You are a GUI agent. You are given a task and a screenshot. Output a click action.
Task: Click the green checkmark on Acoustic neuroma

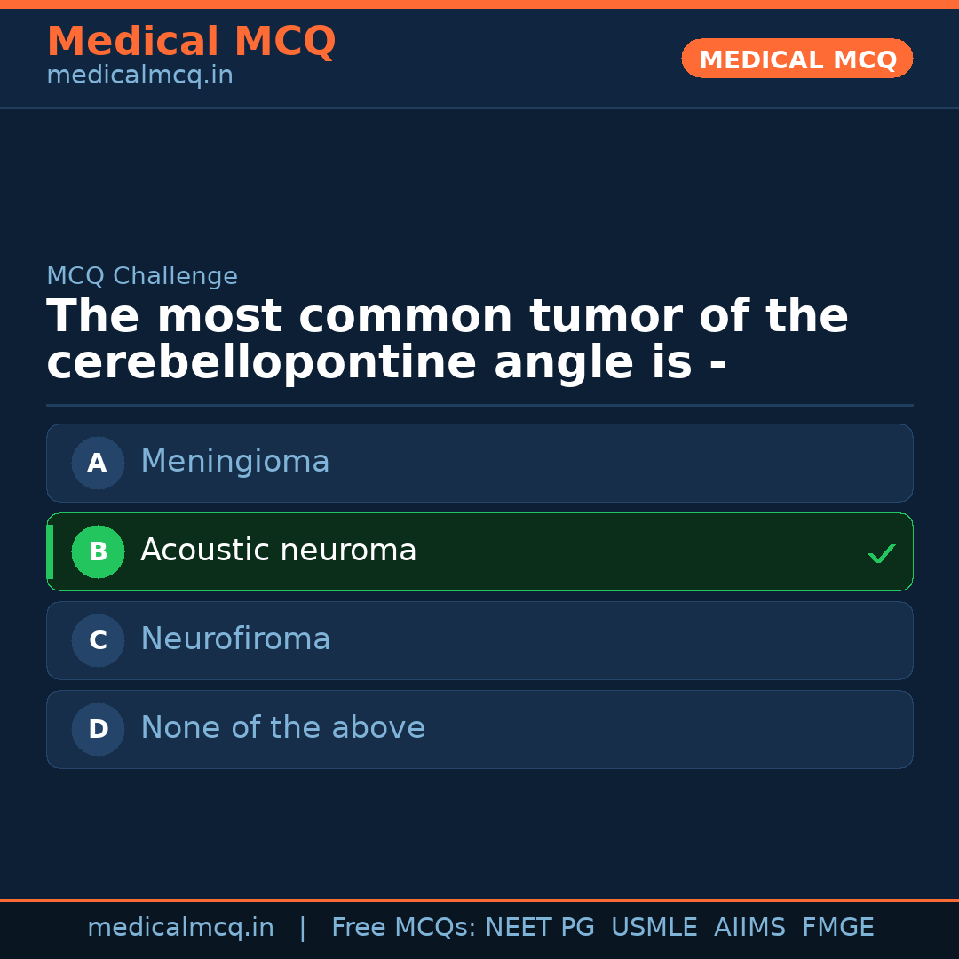pos(881,552)
